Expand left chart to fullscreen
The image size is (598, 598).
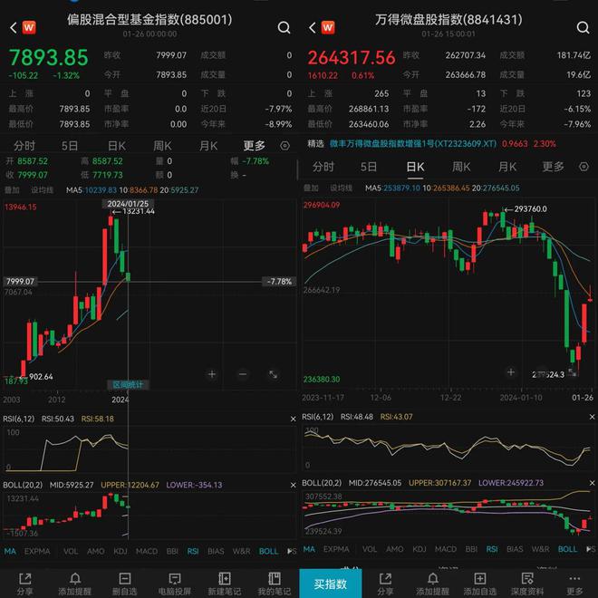273,374
